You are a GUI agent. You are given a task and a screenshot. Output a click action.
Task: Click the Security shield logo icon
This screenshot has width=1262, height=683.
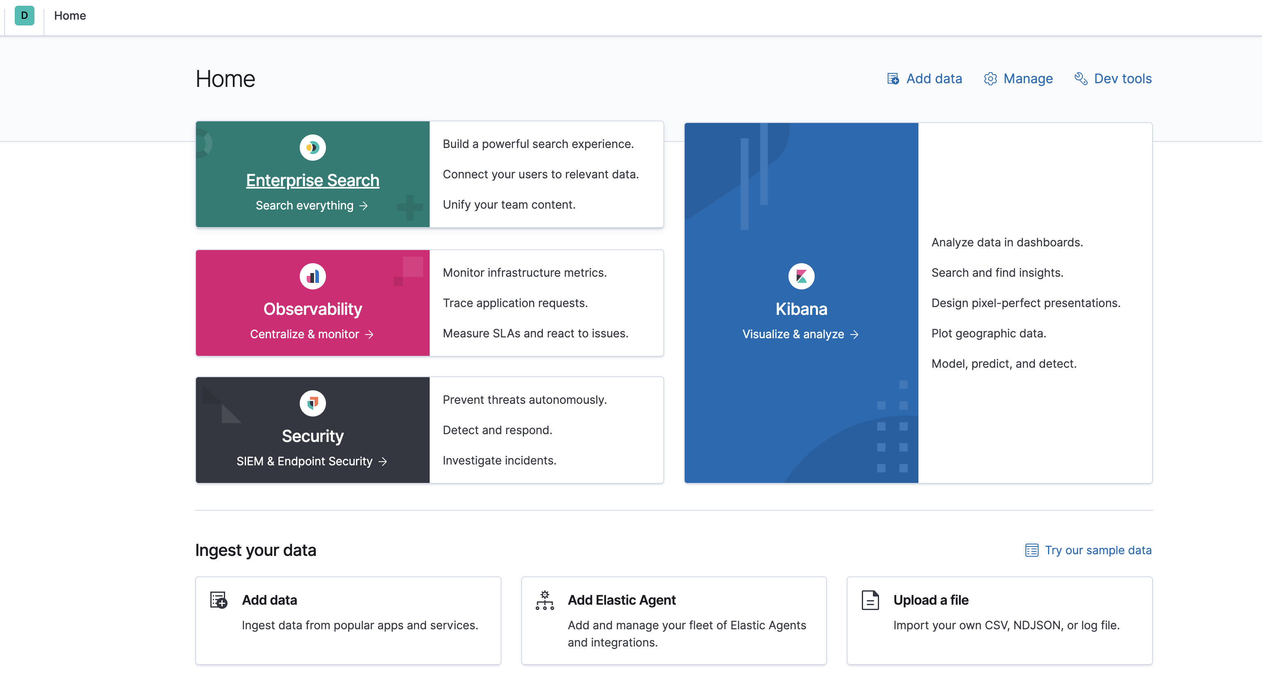(312, 403)
